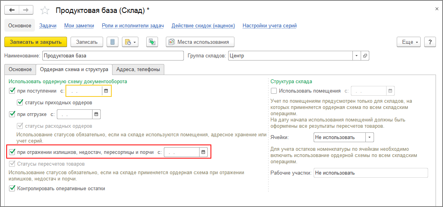Click into the 'Наименование' text field
The width and height of the screenshot is (443, 207).
pyautogui.click(x=113, y=56)
